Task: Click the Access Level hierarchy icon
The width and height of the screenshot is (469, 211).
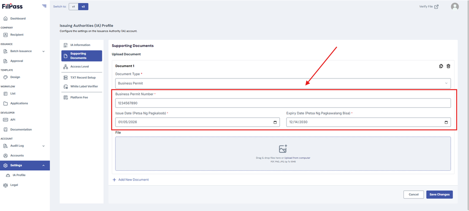Action: pos(66,67)
